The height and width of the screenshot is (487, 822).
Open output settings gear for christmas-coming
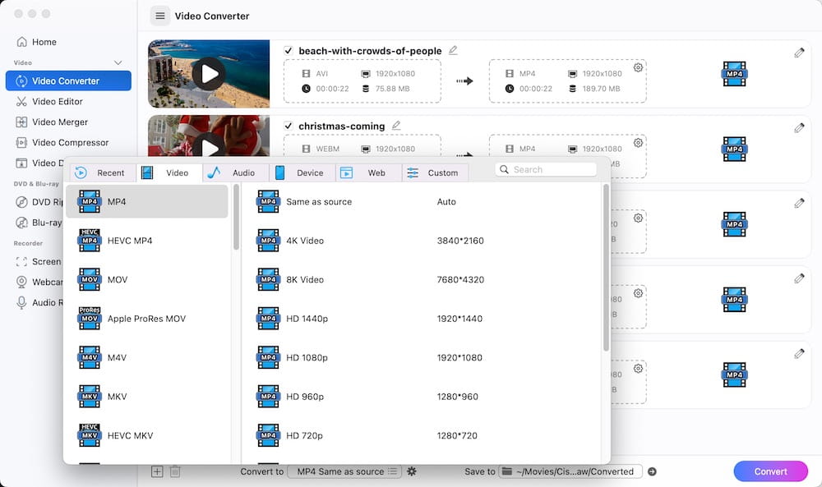tap(638, 142)
